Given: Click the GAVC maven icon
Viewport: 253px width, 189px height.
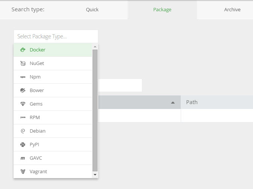Looking at the screenshot, I should click(23, 158).
